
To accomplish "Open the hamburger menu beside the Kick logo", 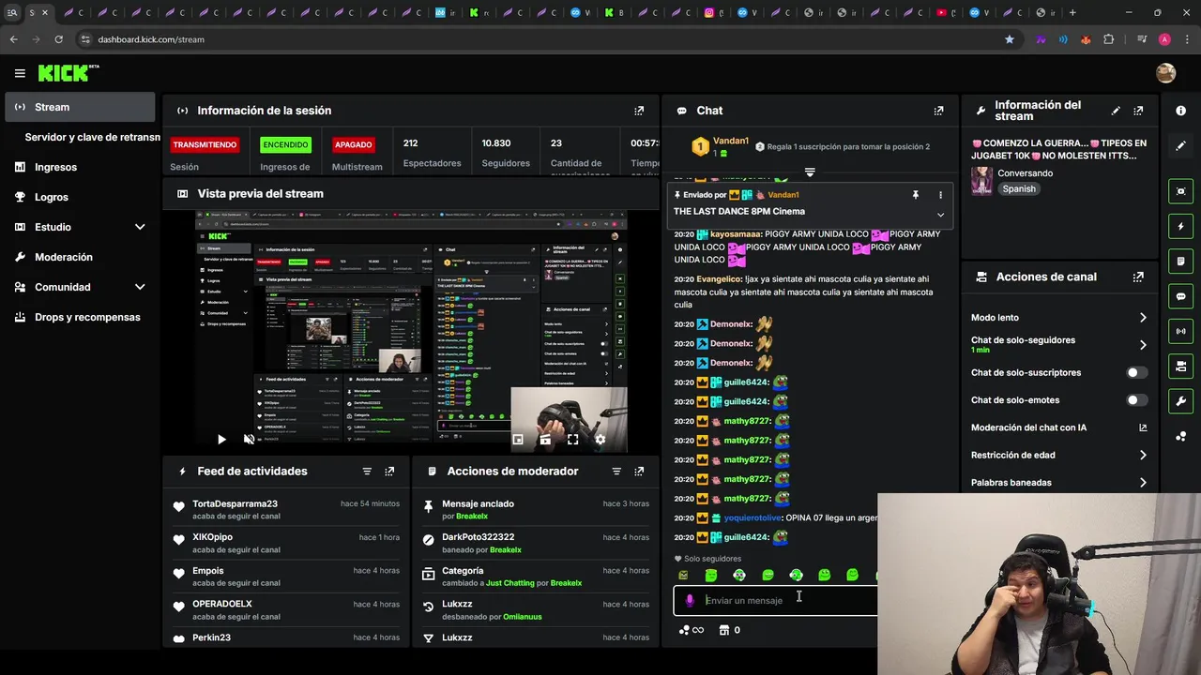I will pos(20,73).
